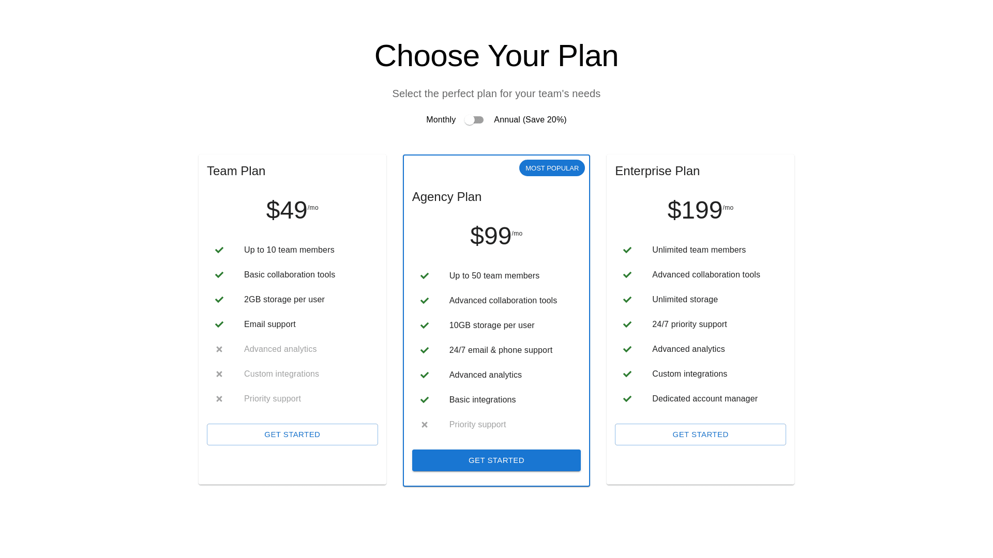Click the Enterprise Plan $199 price
Screen dimensions: 993x558
(x=695, y=210)
